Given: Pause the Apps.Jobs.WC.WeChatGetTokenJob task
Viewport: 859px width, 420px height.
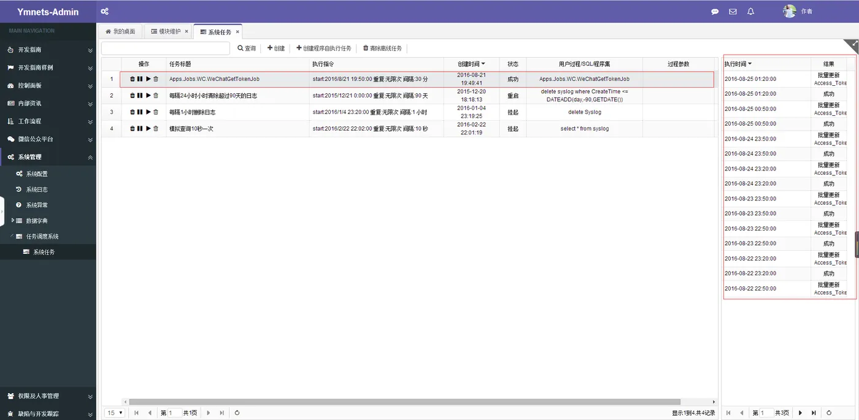Looking at the screenshot, I should click(140, 78).
